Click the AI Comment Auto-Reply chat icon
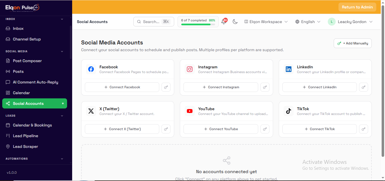Viewport: 385px width, 181px height. click(8, 82)
